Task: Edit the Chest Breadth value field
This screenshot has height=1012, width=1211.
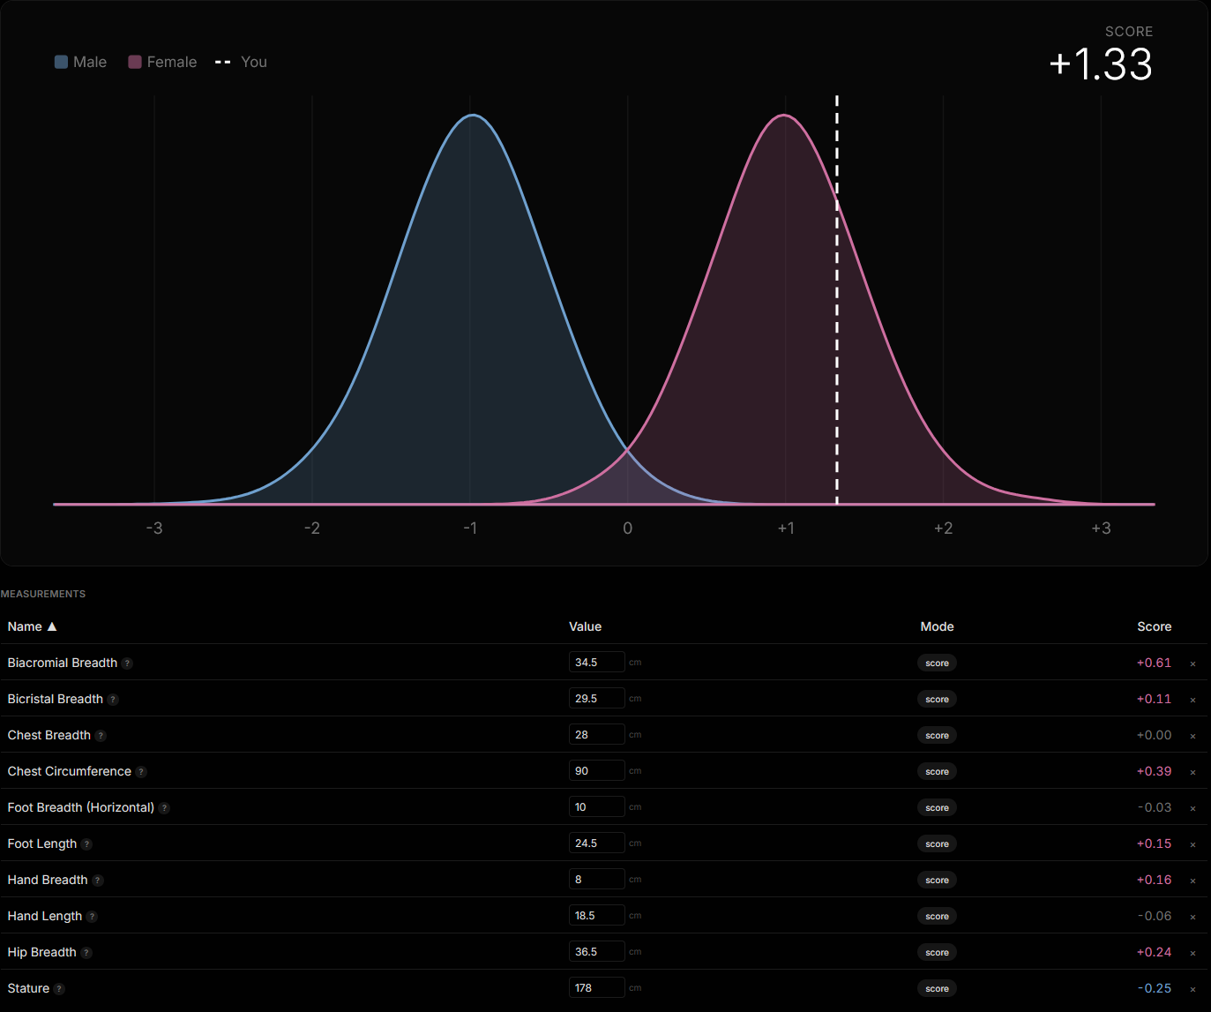Action: [596, 735]
